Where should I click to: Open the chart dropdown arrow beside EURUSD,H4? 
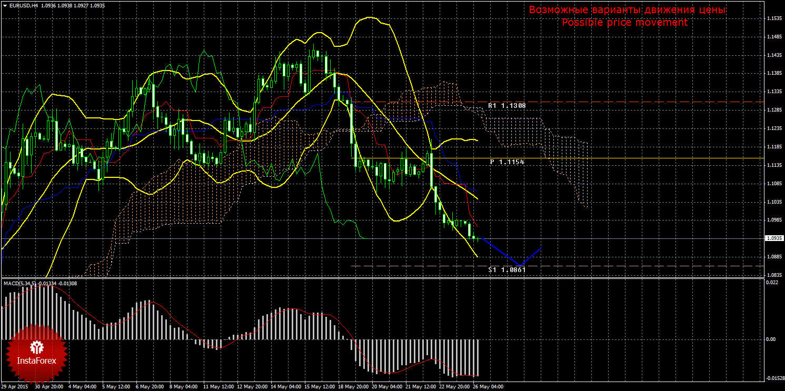click(x=5, y=5)
